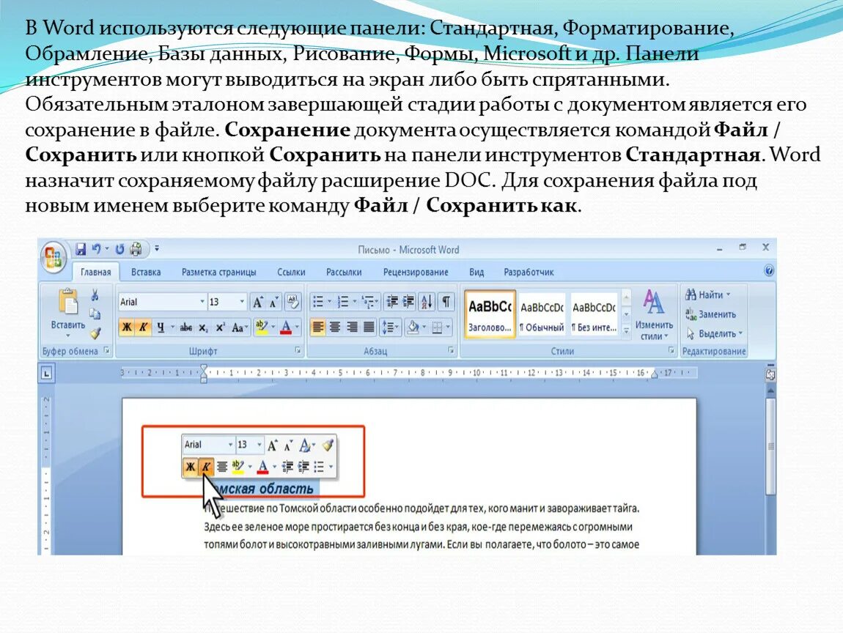Click Grow Font icon in ribbon Шрифт group

258,302
